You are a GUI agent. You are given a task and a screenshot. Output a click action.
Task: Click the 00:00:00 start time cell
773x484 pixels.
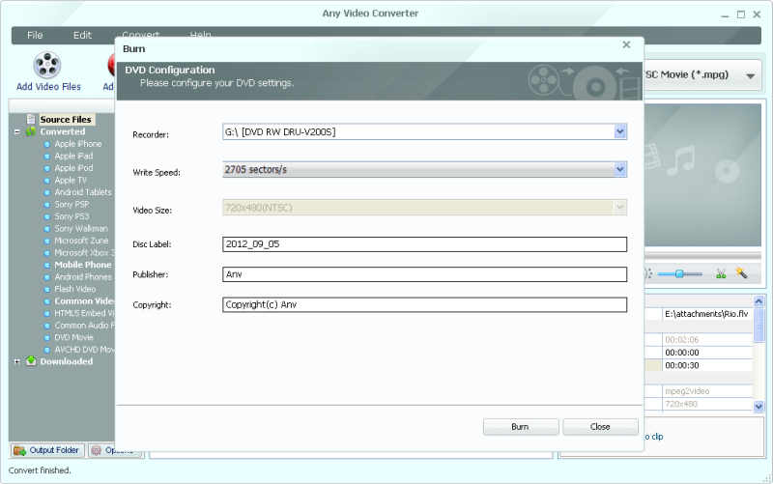(x=707, y=353)
